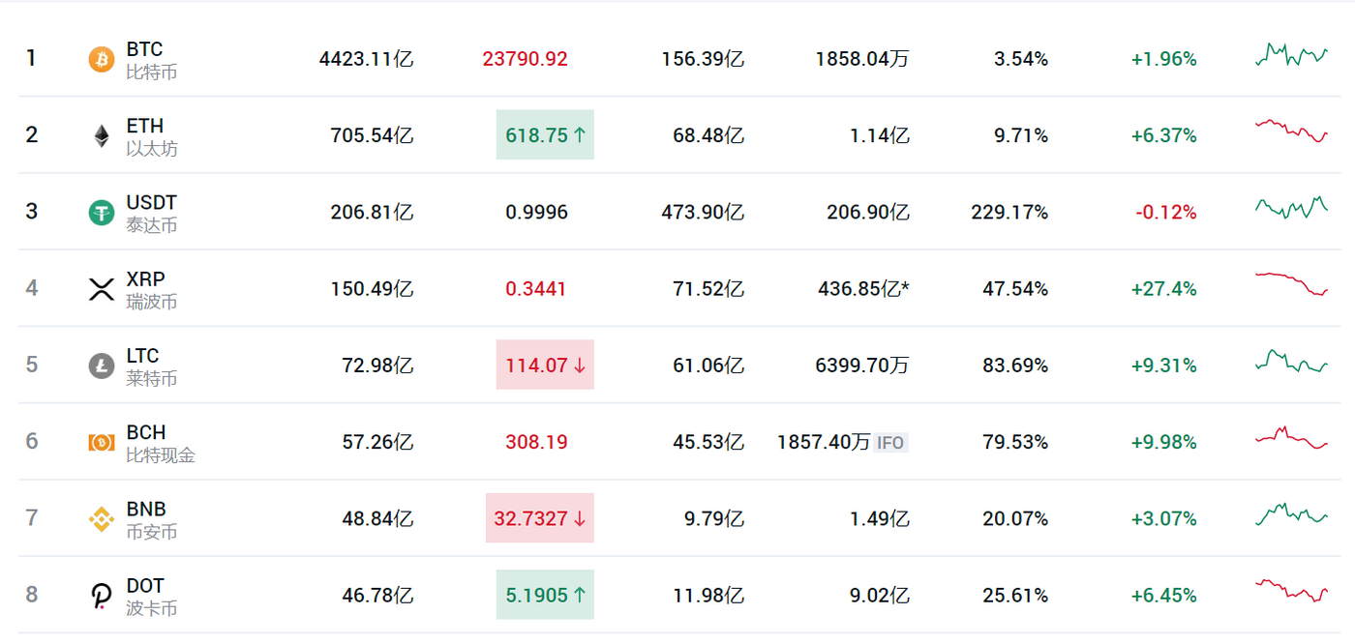
Task: Click the XRP cross logo icon
Action: tap(102, 288)
